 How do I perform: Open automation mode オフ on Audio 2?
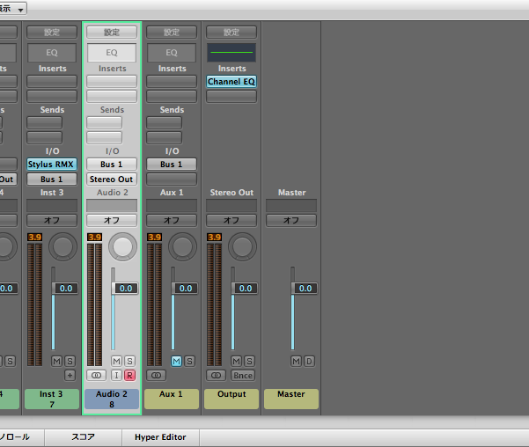(112, 220)
